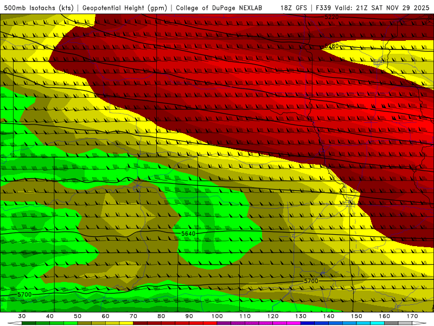Select the '18Z GFS' model run label
The height and width of the screenshot is (326, 434).
coord(293,8)
